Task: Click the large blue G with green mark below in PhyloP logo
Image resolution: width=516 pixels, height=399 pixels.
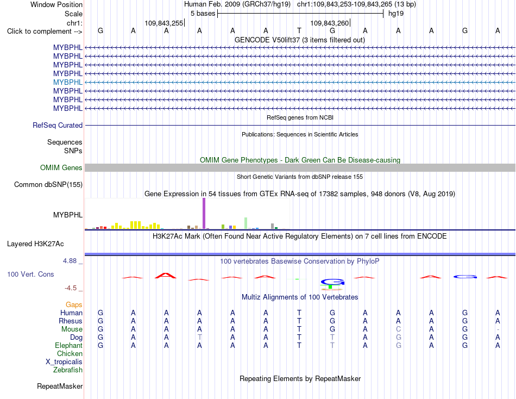Action: pos(332,284)
